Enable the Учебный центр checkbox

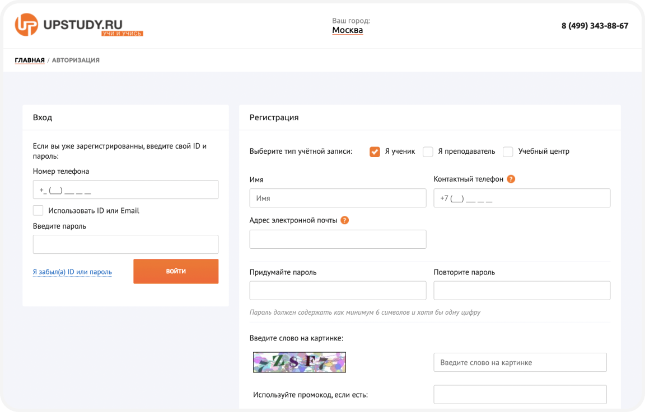pyautogui.click(x=508, y=151)
